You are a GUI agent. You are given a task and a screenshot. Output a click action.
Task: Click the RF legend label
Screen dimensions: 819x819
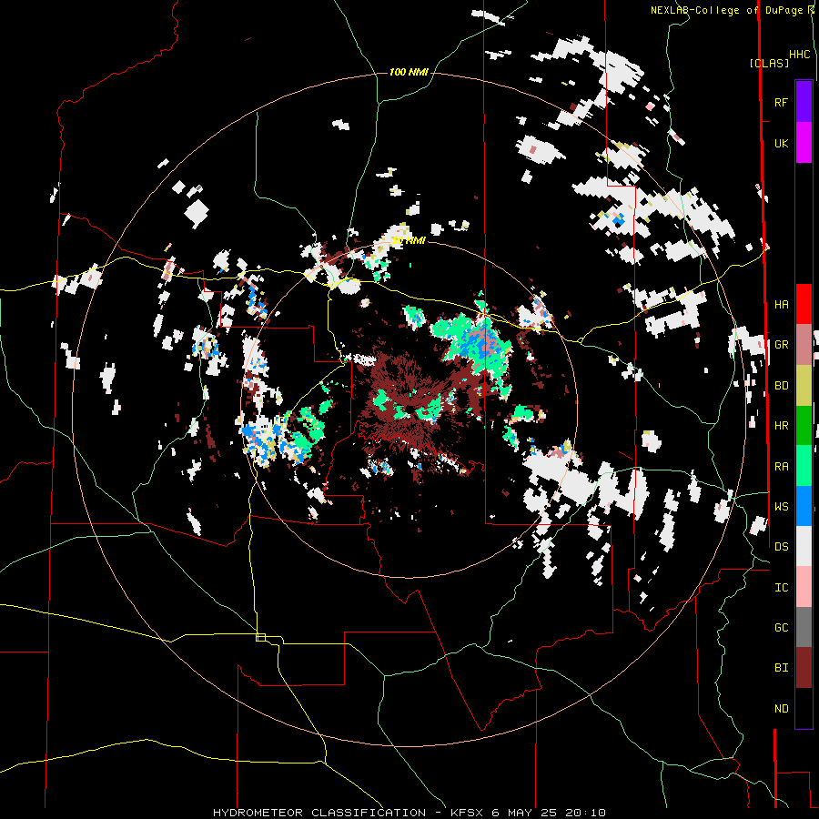point(781,102)
